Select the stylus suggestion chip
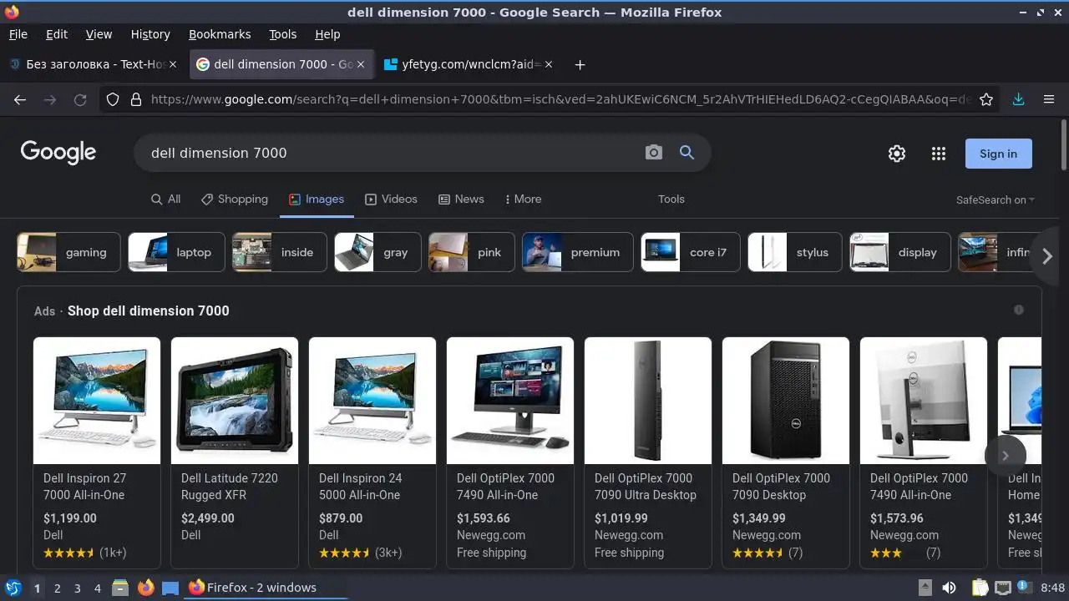 coord(795,252)
